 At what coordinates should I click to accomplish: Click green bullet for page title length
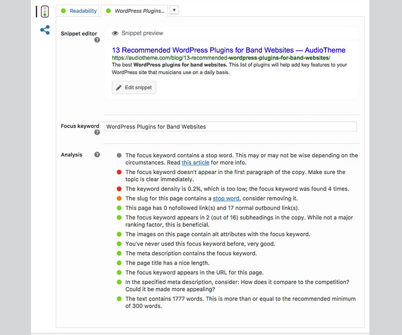[x=119, y=263]
